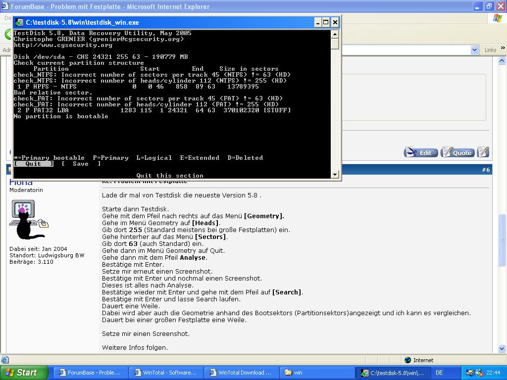This screenshot has height=380, width=507.
Task: Open the TestDisk console window system menu icon
Action: (19, 22)
